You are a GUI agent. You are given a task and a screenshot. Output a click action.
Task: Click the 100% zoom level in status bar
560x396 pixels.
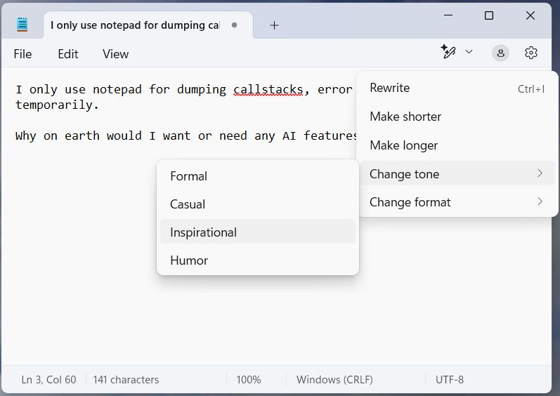click(x=248, y=380)
